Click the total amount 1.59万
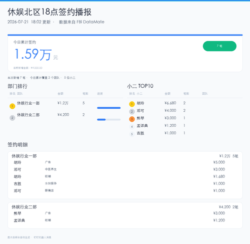Screen dimensions: 250x244 (x=33, y=54)
